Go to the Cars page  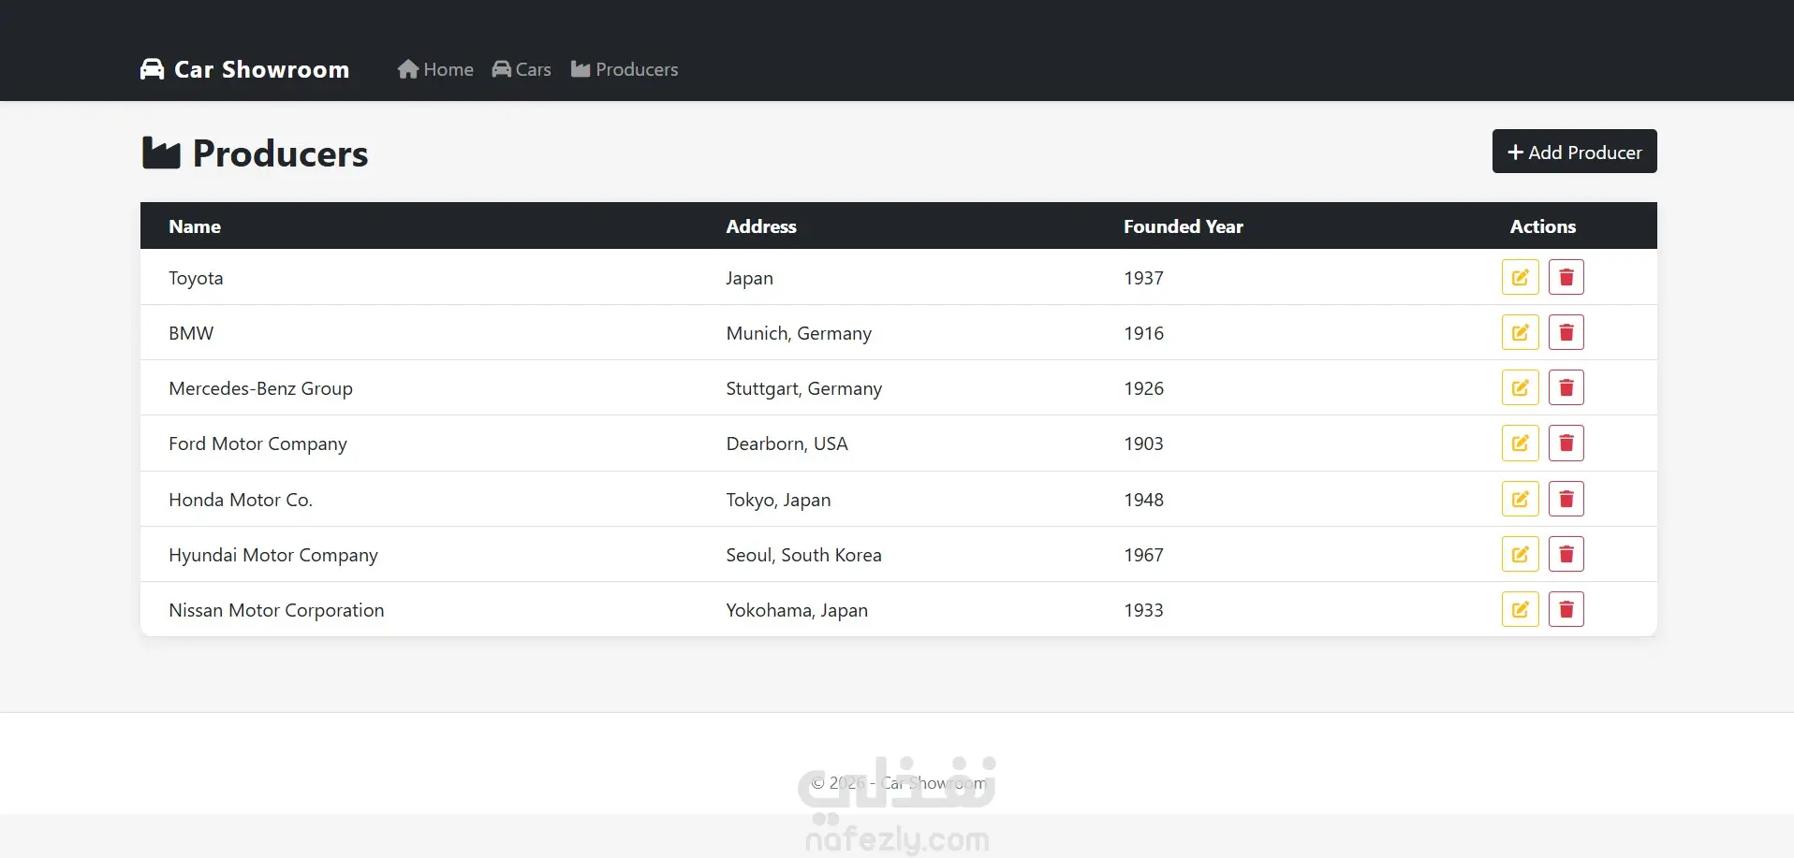[522, 69]
